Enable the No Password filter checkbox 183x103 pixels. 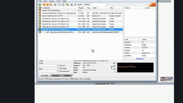(x=58, y=71)
